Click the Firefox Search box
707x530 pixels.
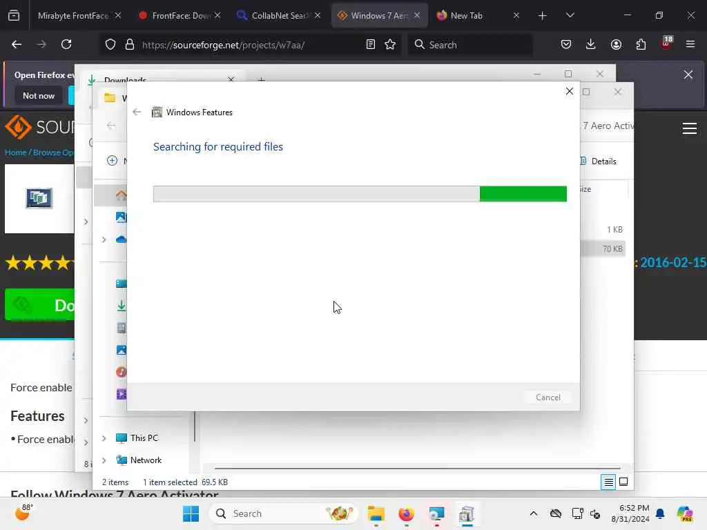coord(470,45)
